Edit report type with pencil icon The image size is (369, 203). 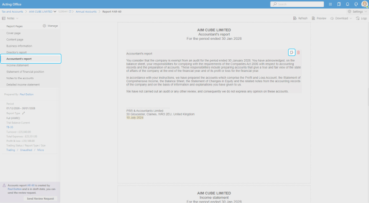click(23, 112)
